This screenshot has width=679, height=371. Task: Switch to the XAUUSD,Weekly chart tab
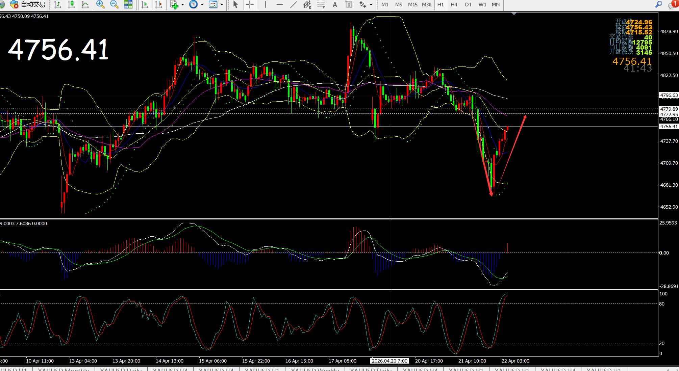(315, 369)
